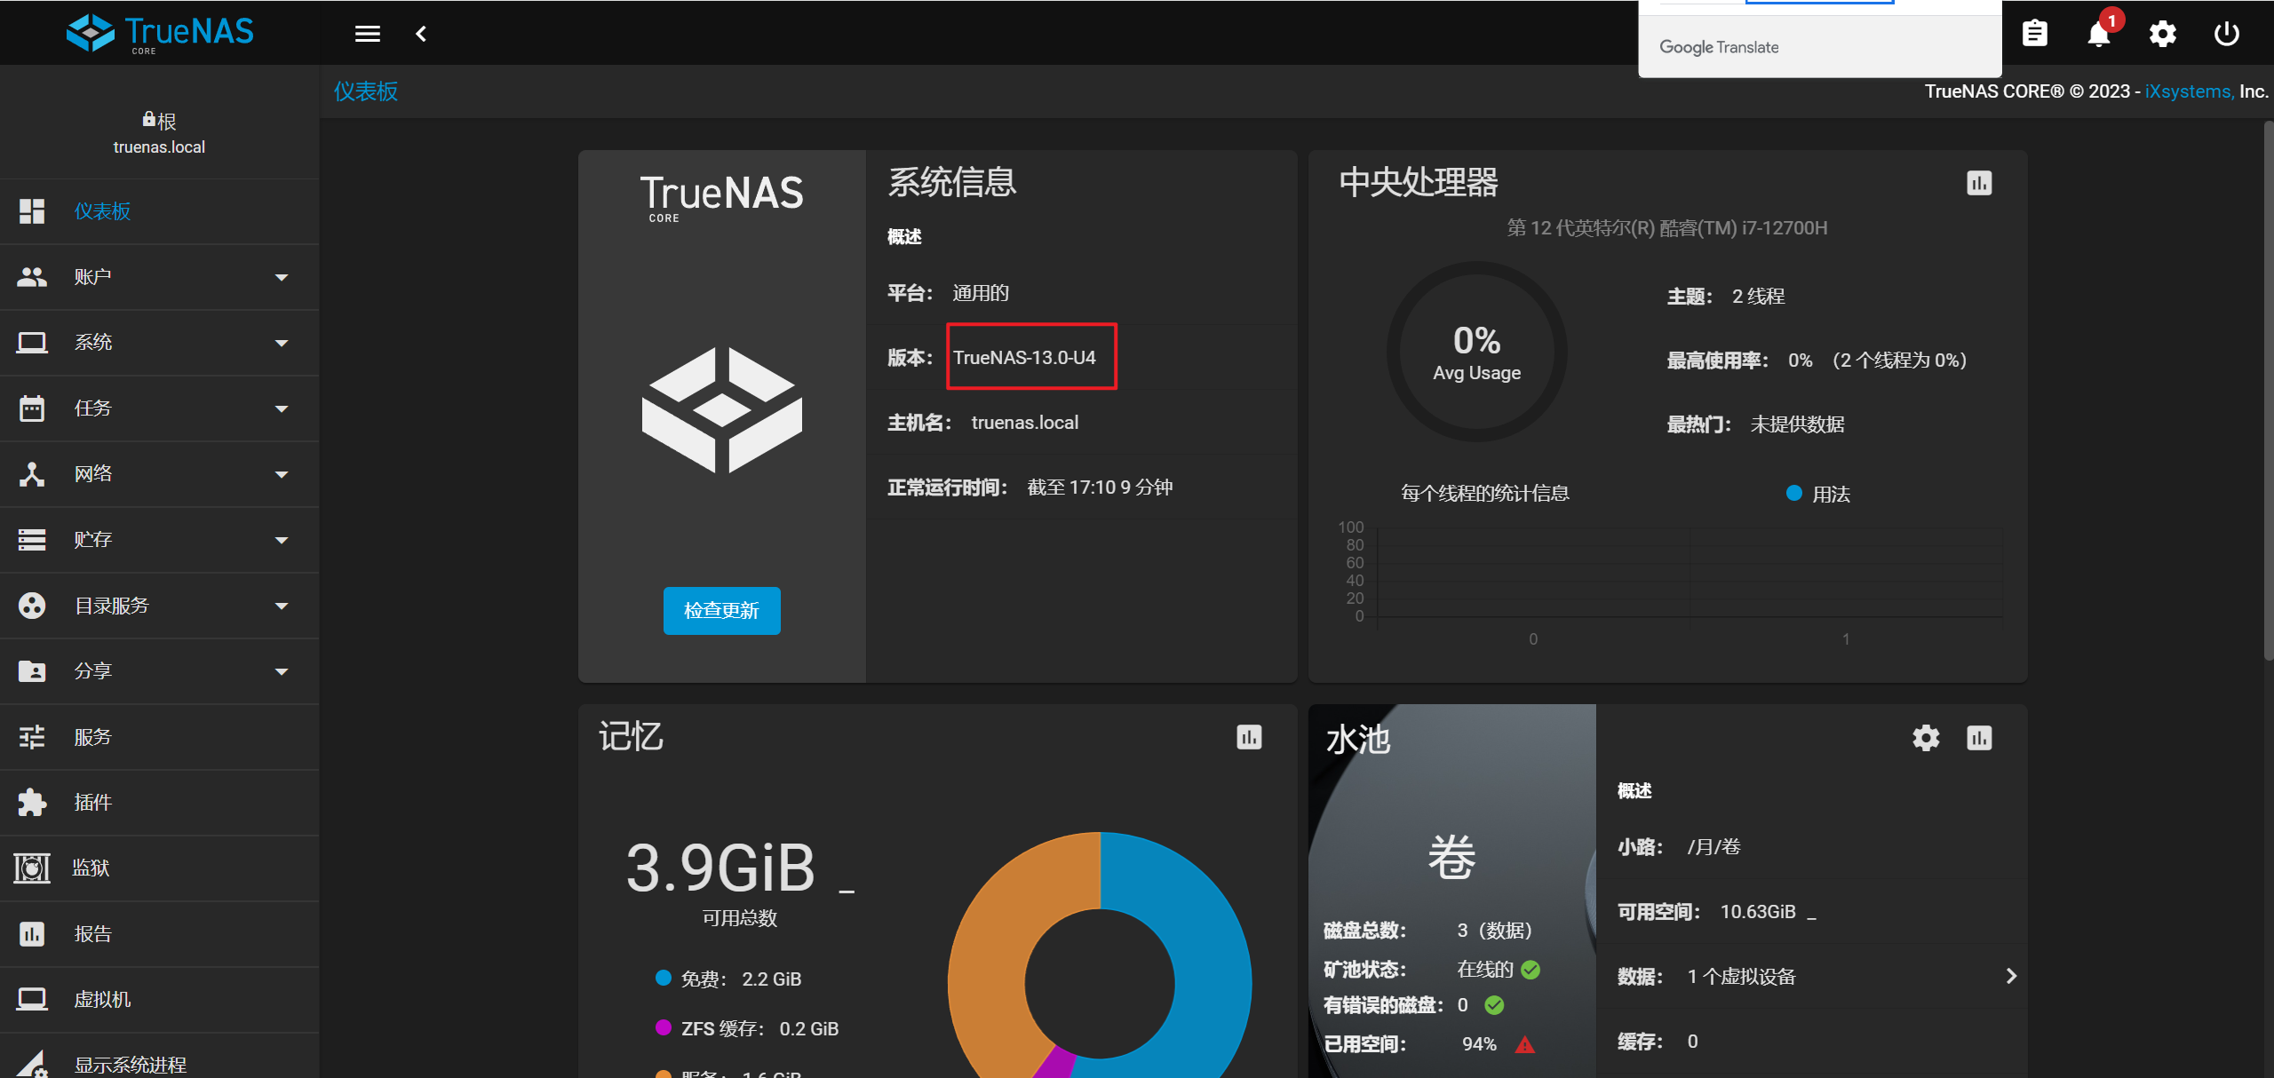Toggle the hamburger sidebar menu
This screenshot has width=2274, height=1078.
point(367,35)
